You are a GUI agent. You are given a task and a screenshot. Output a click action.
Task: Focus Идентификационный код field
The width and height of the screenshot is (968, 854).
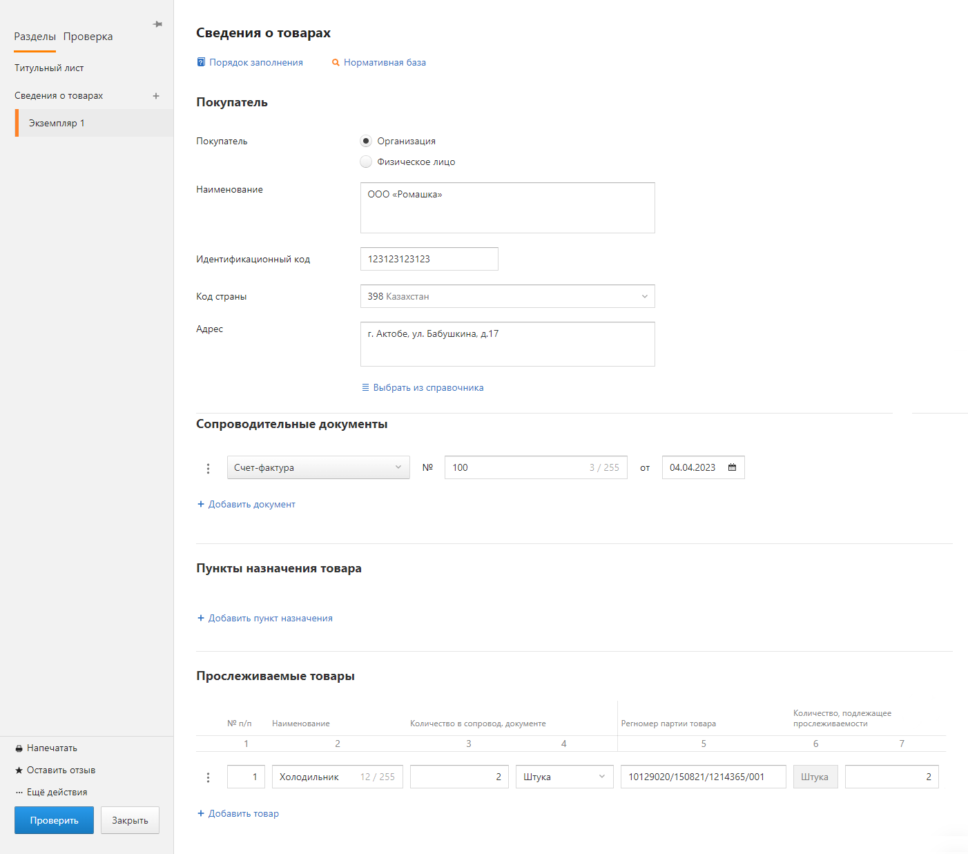pos(429,259)
